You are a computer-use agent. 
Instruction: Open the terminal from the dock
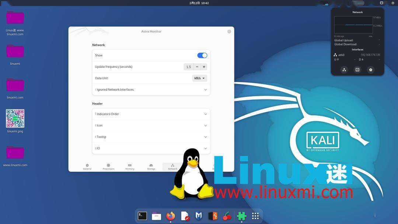coord(142,216)
